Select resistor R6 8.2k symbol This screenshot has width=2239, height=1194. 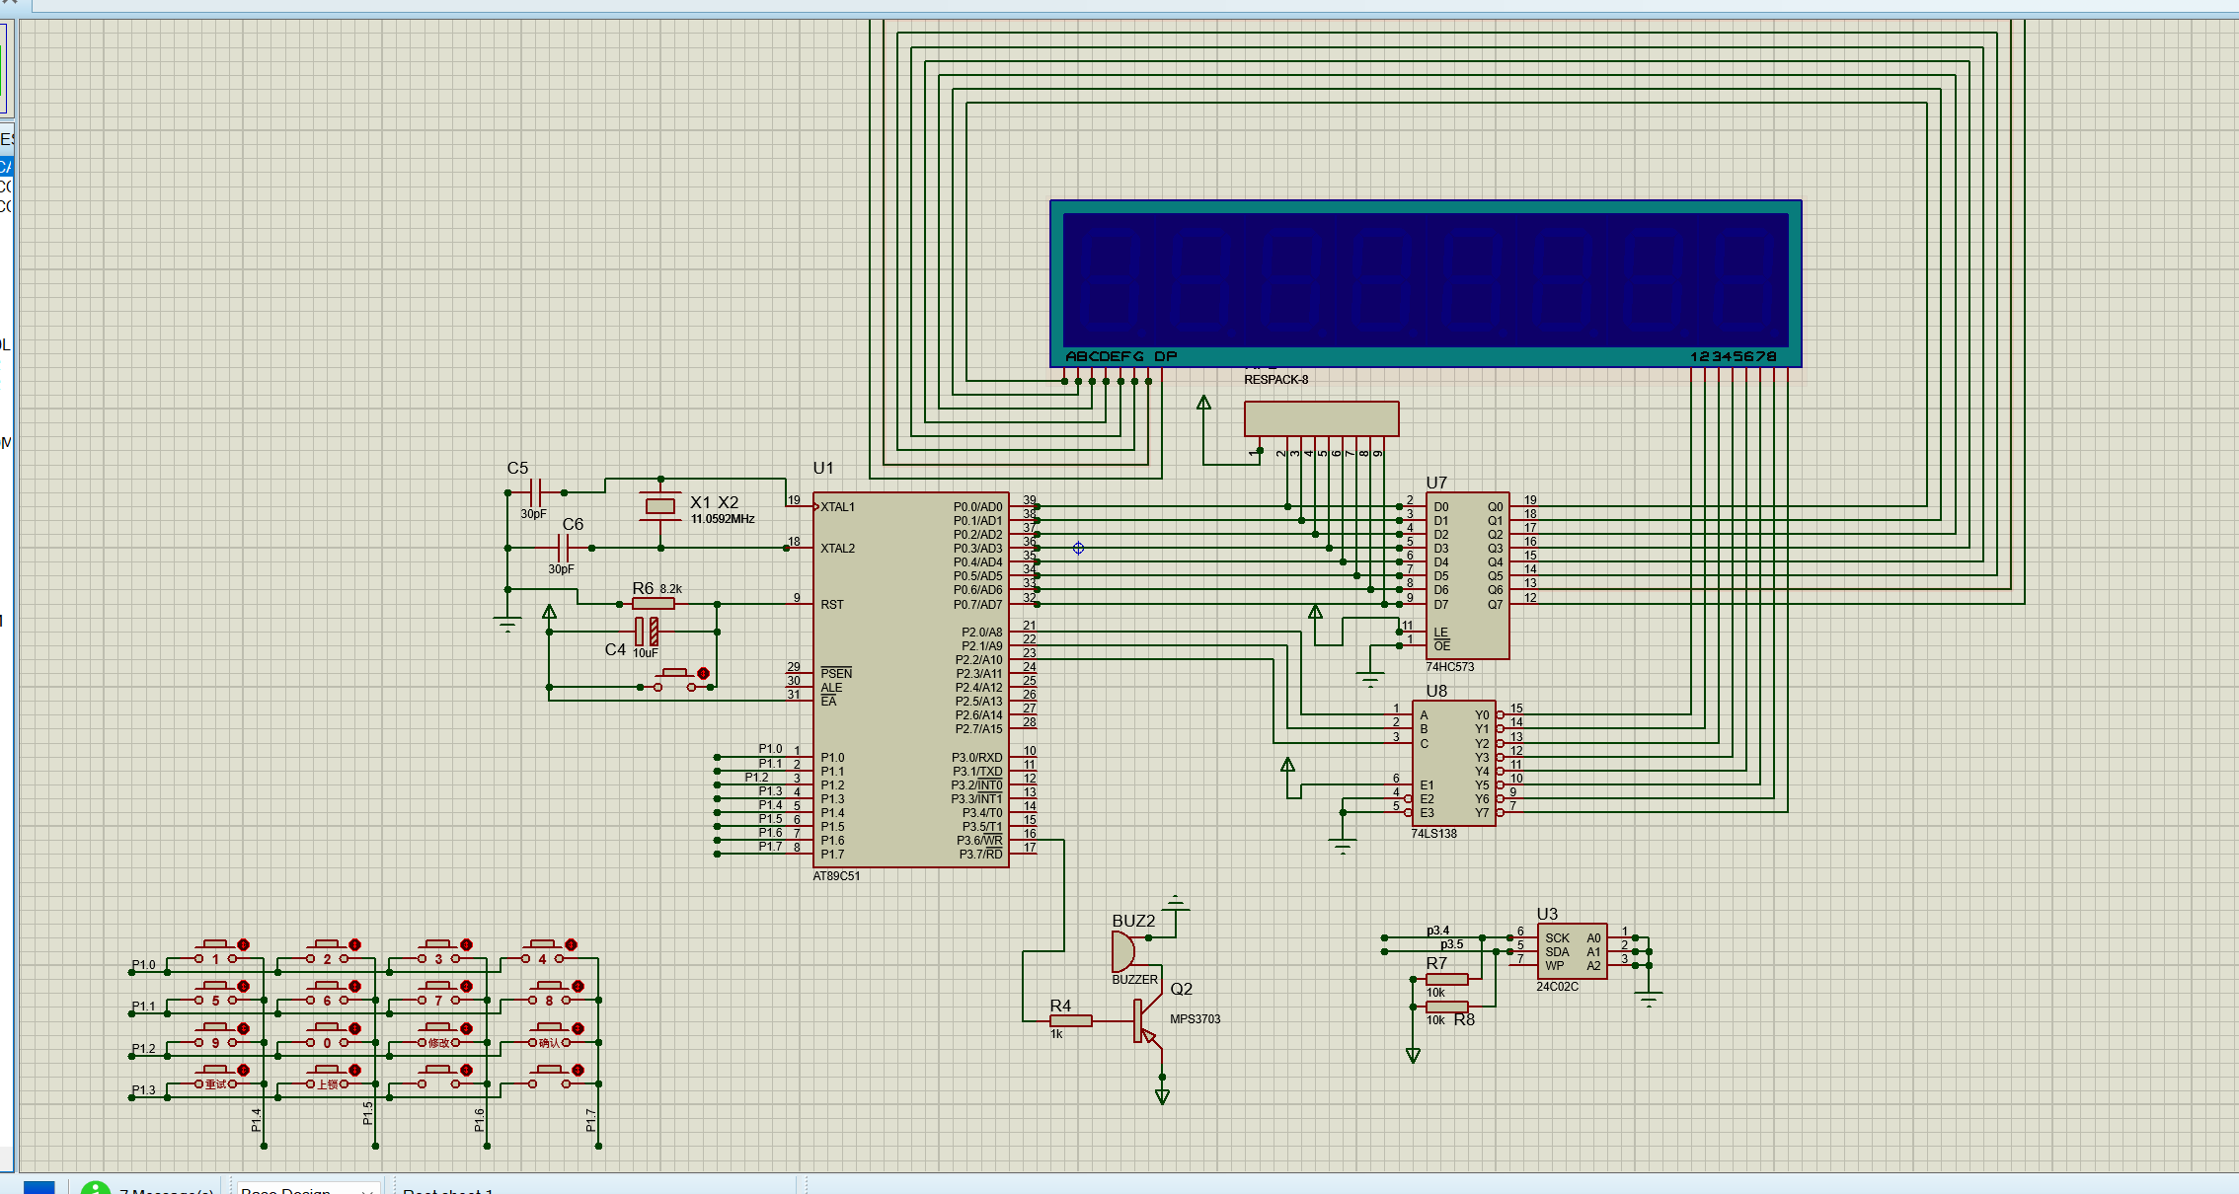654,604
